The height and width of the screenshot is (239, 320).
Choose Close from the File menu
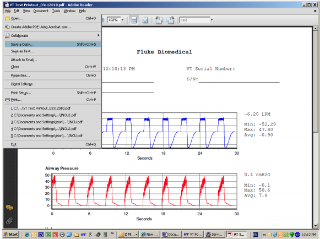pos(53,67)
